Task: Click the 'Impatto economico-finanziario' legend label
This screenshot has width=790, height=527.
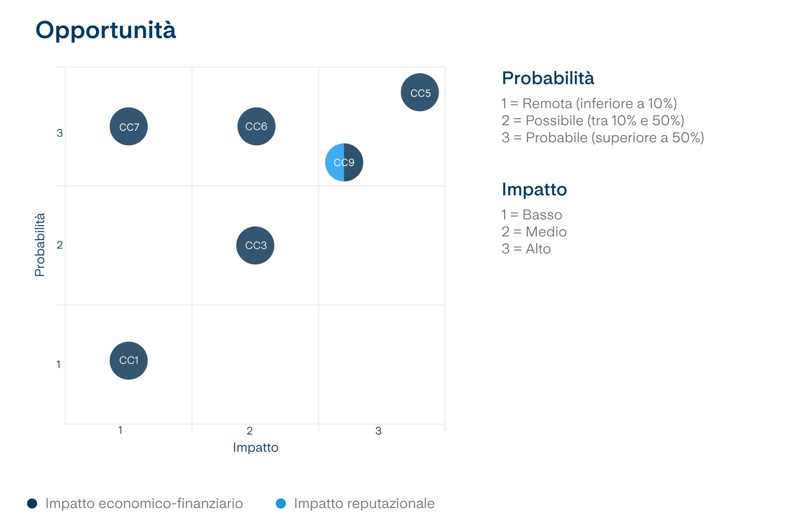Action: [x=144, y=503]
